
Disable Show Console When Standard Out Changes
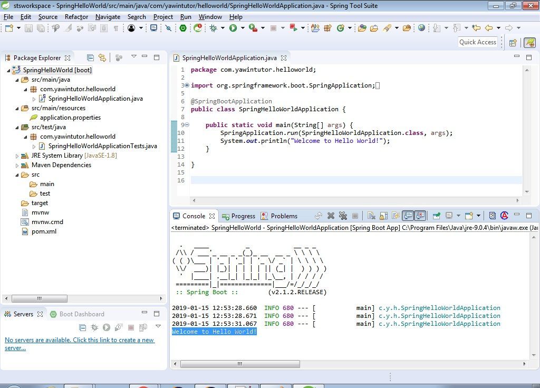coord(409,215)
